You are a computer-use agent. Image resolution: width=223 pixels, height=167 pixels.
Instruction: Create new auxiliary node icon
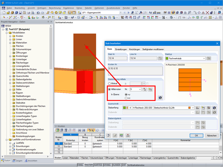click(x=150, y=89)
